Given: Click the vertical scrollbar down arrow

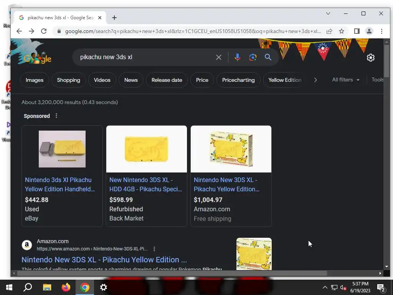Looking at the screenshot, I should (386, 267).
